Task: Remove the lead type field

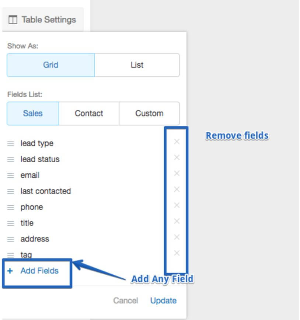Action: tap(177, 142)
